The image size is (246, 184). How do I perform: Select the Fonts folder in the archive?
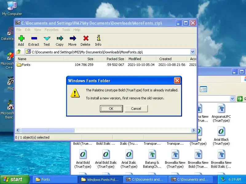point(24,65)
